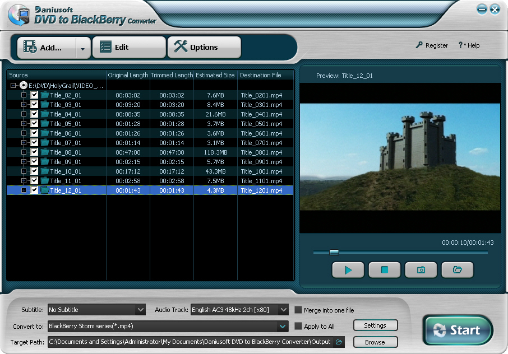The image size is (508, 354).
Task: Click destination file Title_0801.mp4
Action: click(261, 152)
